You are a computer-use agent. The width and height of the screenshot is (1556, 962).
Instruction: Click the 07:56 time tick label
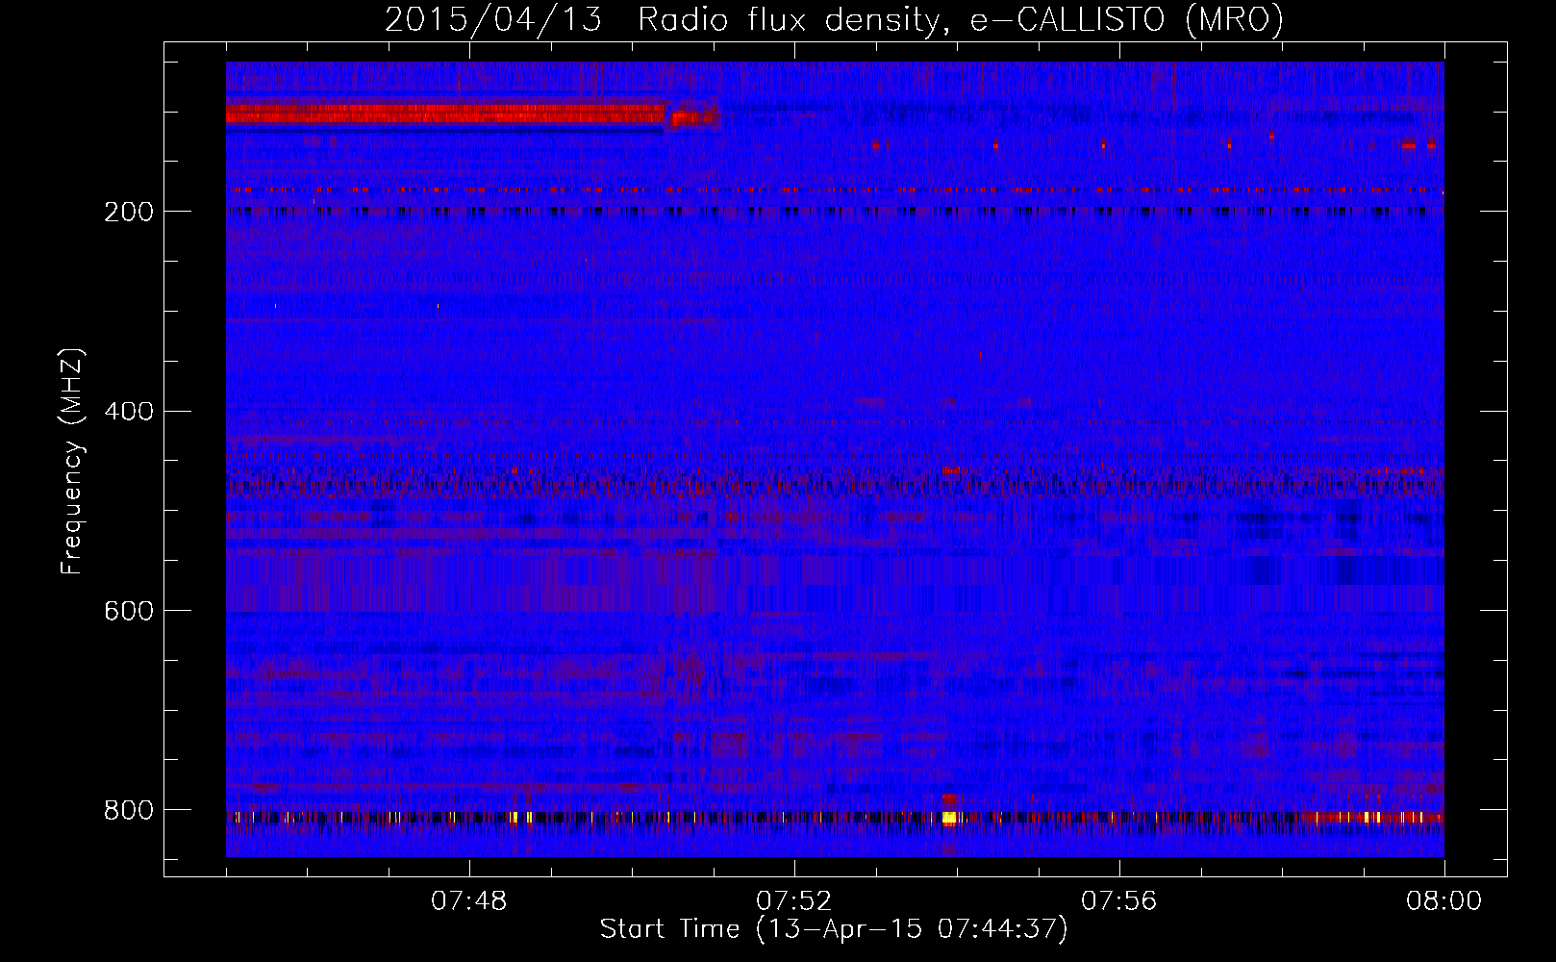1119,901
